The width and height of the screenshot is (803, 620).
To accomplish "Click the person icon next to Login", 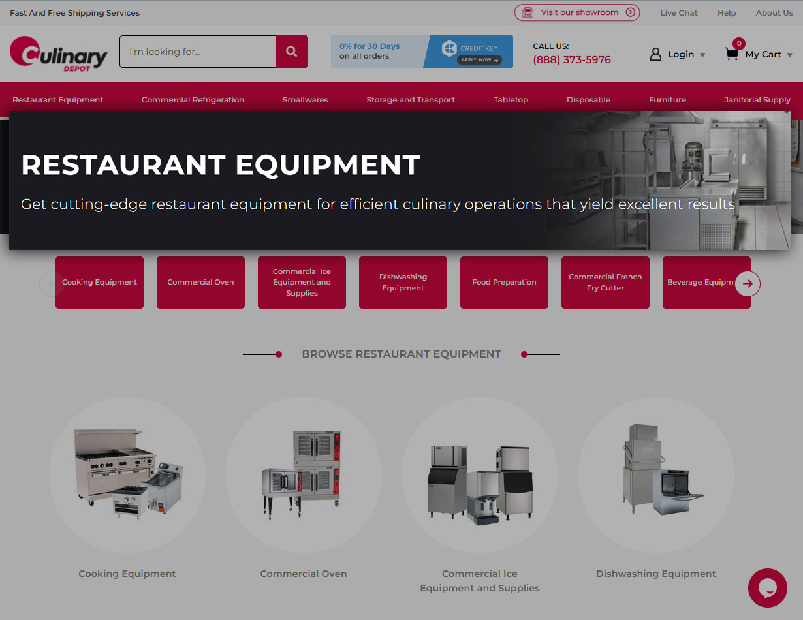I will tap(655, 54).
